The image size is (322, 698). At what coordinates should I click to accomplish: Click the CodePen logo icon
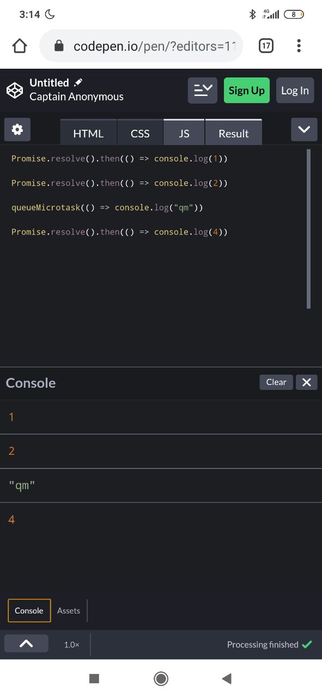point(15,90)
